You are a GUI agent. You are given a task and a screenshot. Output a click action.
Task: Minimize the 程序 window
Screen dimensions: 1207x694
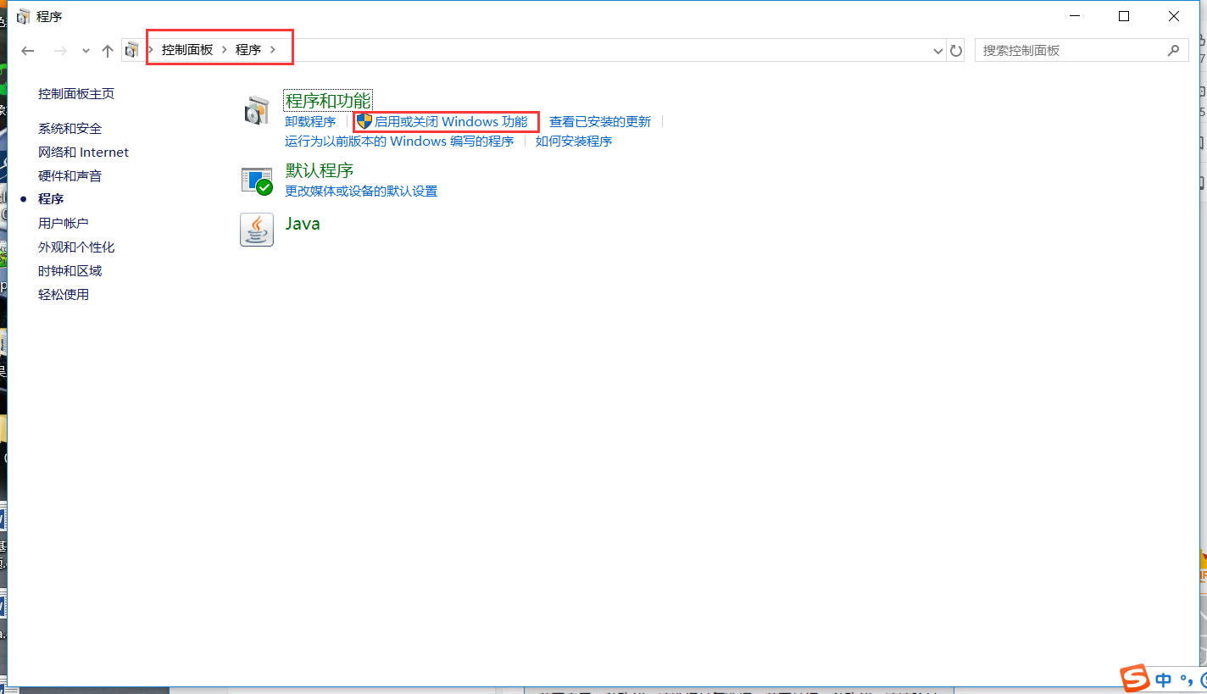(1075, 16)
